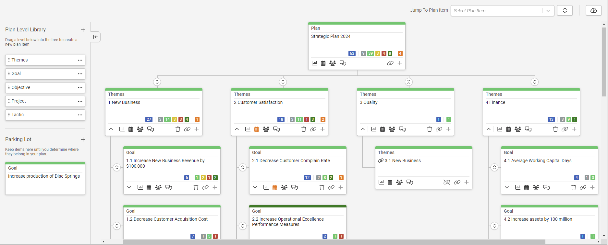
Task: Open options menu for Tactic level
Action: click(80, 115)
